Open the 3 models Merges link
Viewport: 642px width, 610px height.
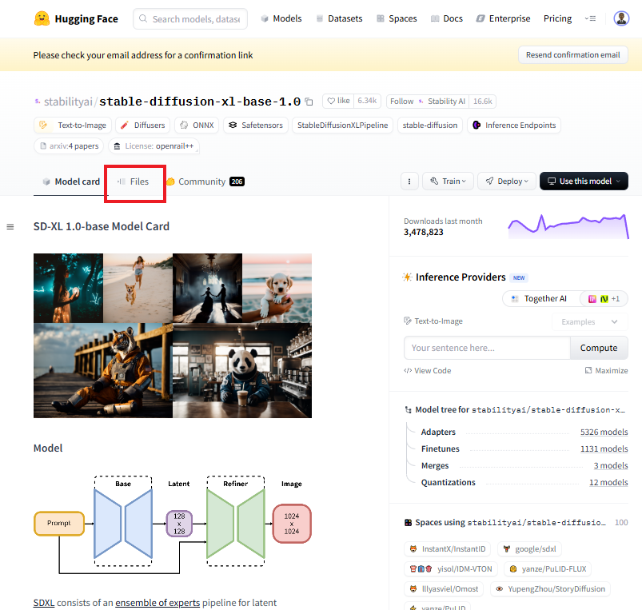(x=611, y=465)
